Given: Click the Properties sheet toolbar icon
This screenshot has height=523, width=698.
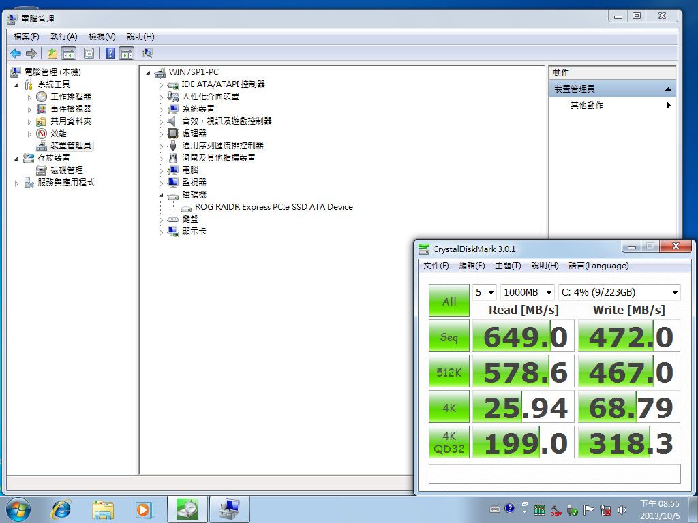Looking at the screenshot, I should pos(89,54).
